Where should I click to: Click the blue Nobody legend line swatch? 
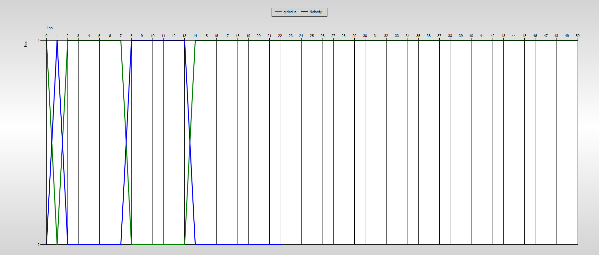(304, 12)
